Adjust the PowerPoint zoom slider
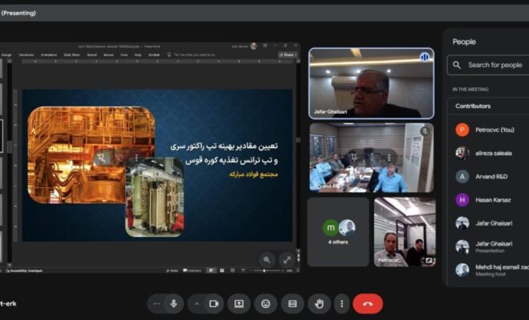The height and width of the screenshot is (320, 529). 264,270
